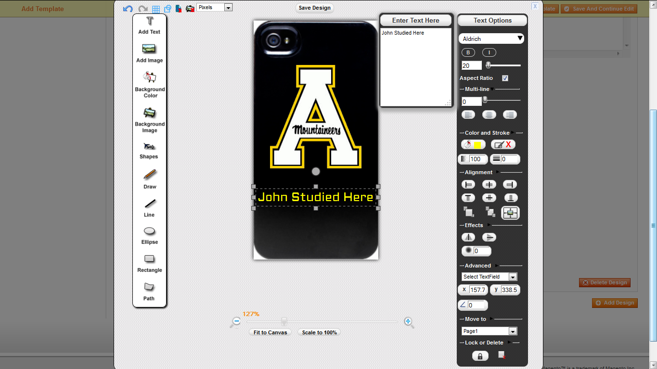This screenshot has width=657, height=369.
Task: Click the zoom level slider handle
Action: tap(284, 321)
